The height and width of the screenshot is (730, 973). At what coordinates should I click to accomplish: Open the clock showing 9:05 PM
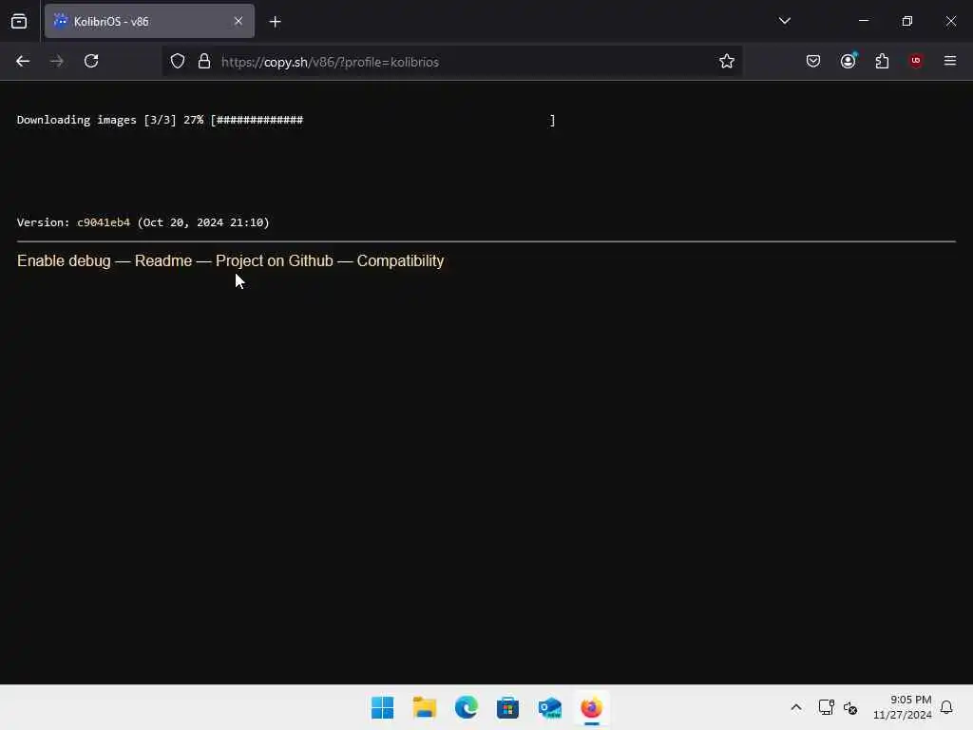tap(903, 707)
